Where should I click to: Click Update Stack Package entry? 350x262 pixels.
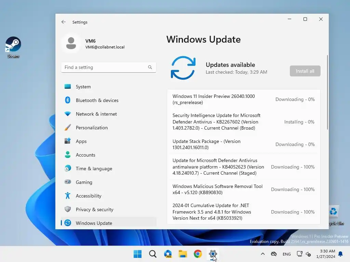[x=243, y=144]
